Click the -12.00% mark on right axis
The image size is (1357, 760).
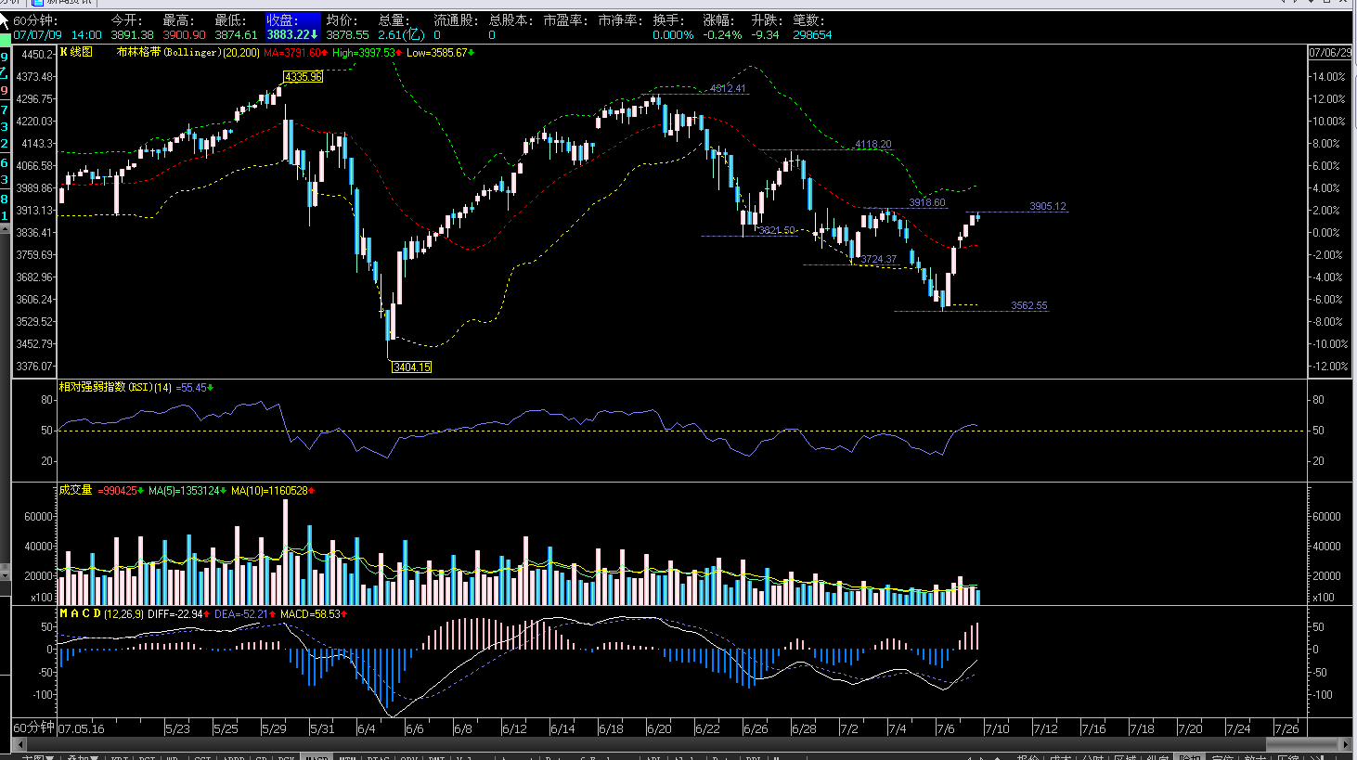click(1329, 367)
